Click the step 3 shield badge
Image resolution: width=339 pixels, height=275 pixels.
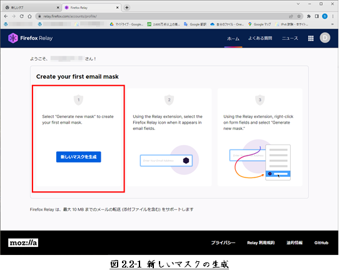point(260,100)
